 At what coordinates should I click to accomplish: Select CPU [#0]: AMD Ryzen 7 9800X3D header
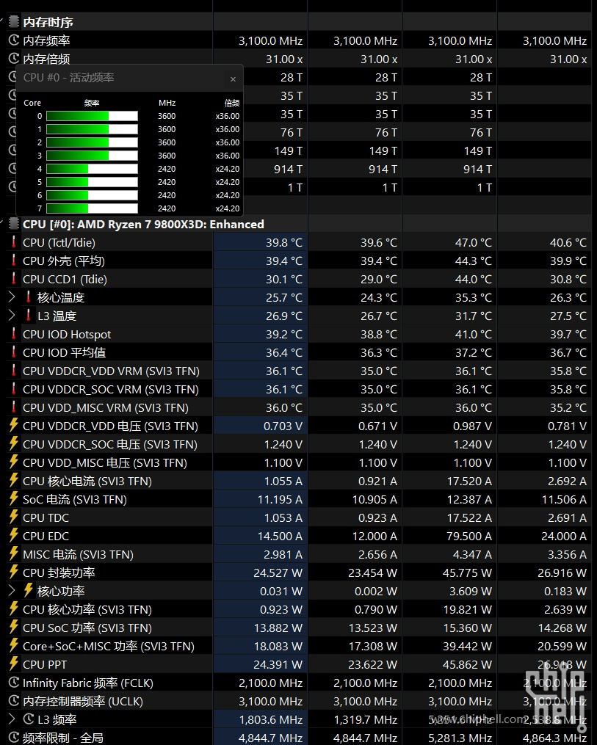(143, 225)
